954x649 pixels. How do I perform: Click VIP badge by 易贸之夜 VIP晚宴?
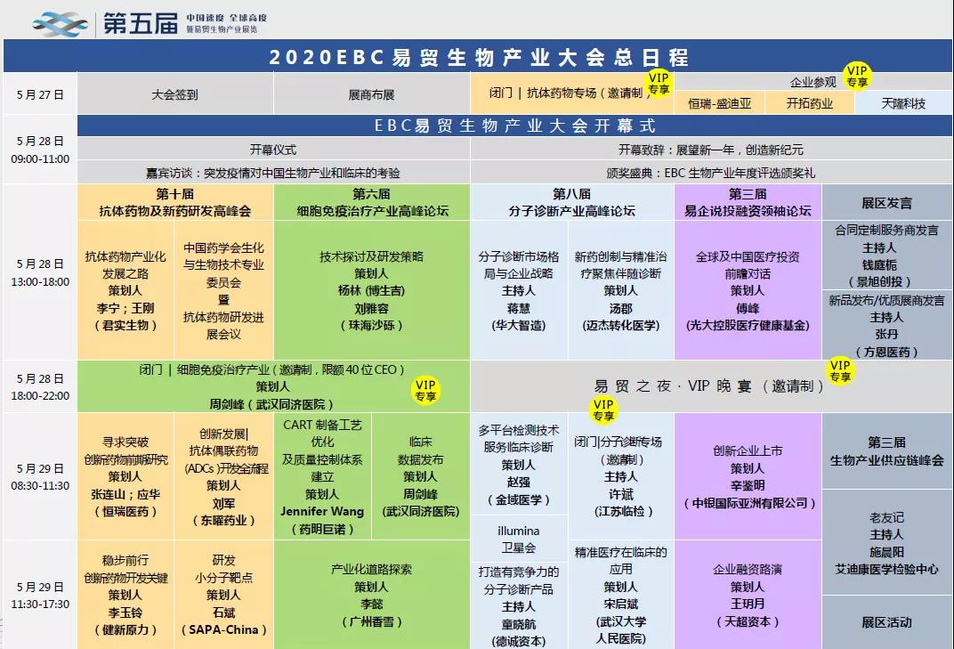click(x=839, y=370)
